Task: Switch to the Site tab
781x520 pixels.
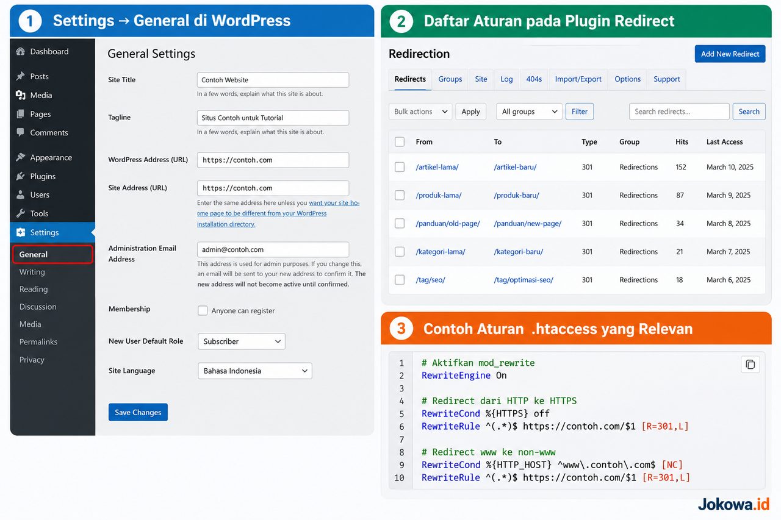Action: [481, 79]
